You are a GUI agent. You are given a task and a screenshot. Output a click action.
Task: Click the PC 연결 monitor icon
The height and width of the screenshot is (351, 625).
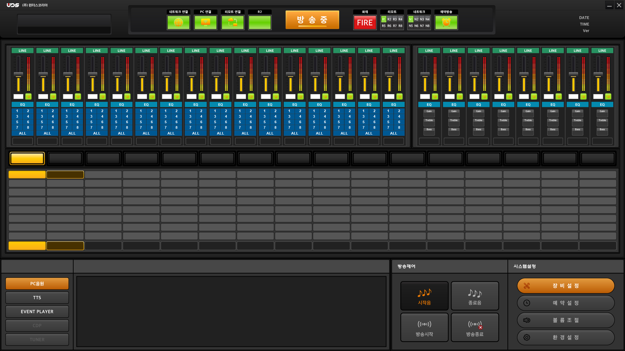(x=205, y=22)
